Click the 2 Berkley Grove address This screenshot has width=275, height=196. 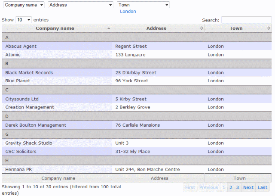tap(158, 107)
